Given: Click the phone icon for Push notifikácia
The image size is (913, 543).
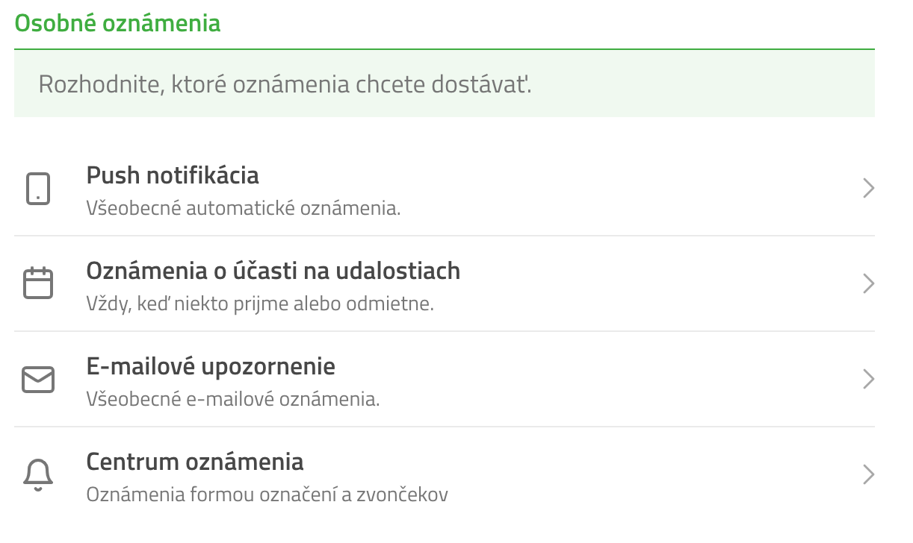Looking at the screenshot, I should pos(38,189).
